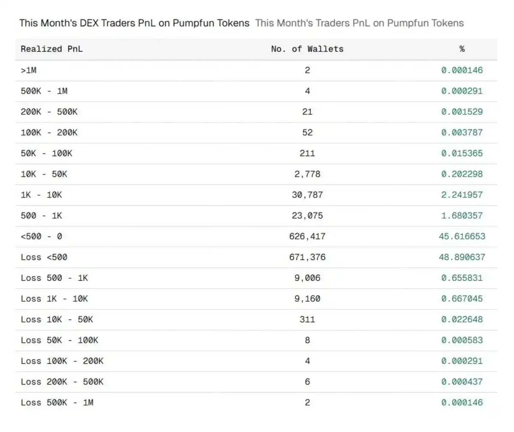The width and height of the screenshot is (514, 432).
Task: Select the "1K - 10K" profit row label
Action: (x=41, y=195)
